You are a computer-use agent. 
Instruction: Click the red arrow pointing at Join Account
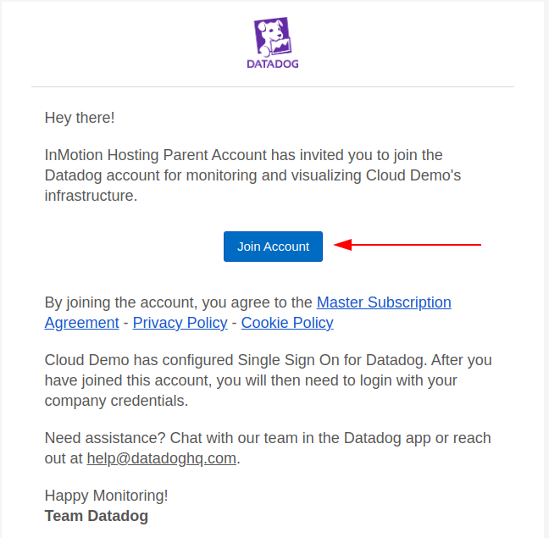point(408,246)
